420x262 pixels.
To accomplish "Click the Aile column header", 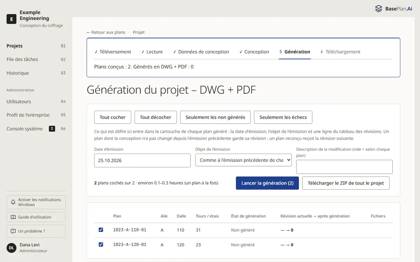I will pyautogui.click(x=164, y=216).
